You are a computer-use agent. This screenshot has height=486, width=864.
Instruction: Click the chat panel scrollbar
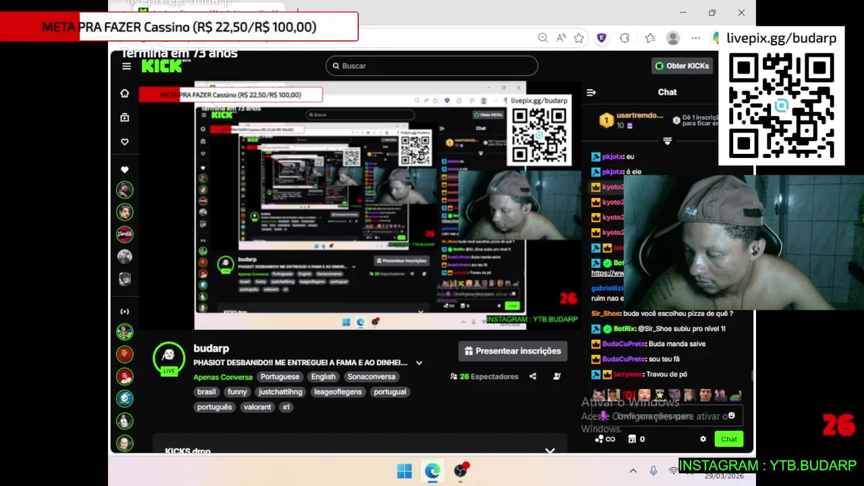(x=751, y=376)
